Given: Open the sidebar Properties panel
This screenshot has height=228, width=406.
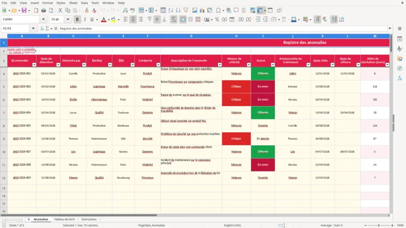Looking at the screenshot, I should (x=400, y=39).
